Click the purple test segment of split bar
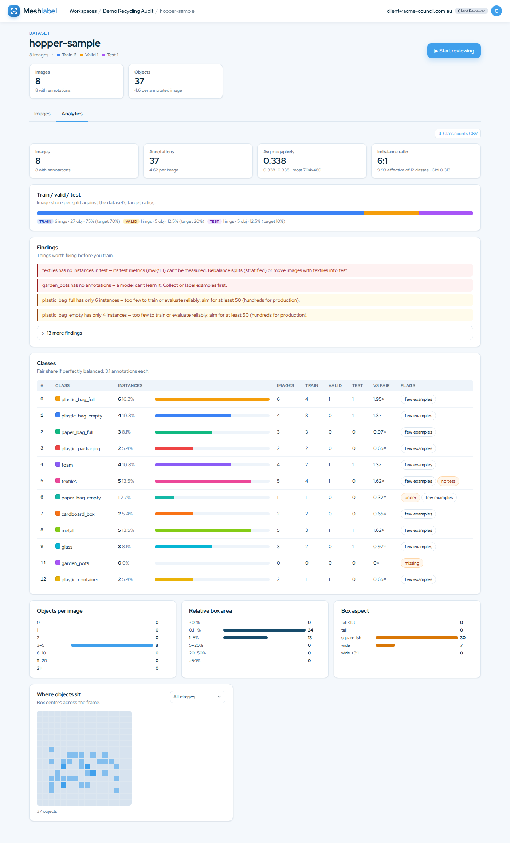This screenshot has height=843, width=510. pyautogui.click(x=446, y=213)
